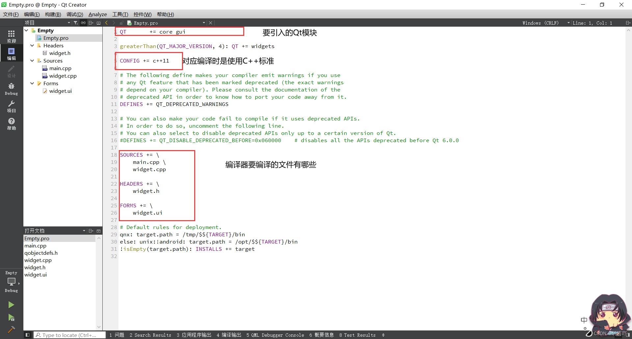Screen dimensions: 632x339
Task: Show the 2 Search Results pane
Action: point(150,335)
